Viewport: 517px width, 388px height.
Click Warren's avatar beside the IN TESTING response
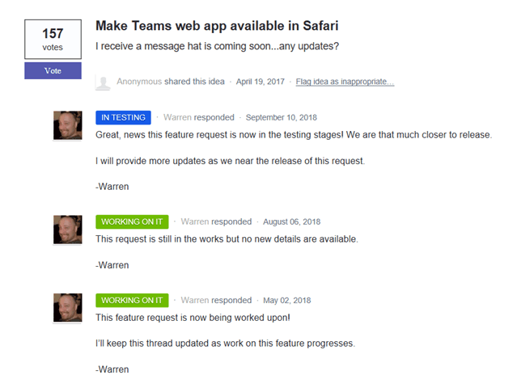(66, 124)
